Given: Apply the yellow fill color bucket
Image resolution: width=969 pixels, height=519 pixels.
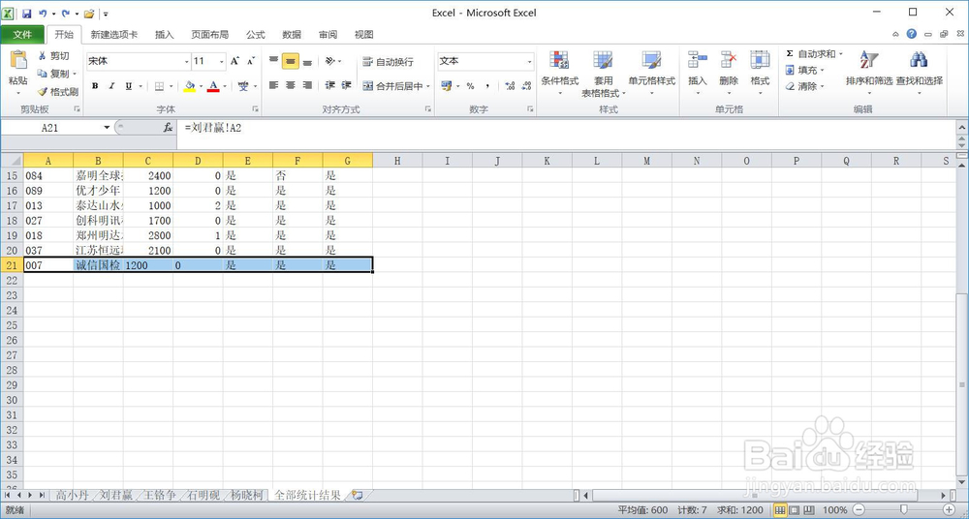Looking at the screenshot, I should pyautogui.click(x=190, y=86).
